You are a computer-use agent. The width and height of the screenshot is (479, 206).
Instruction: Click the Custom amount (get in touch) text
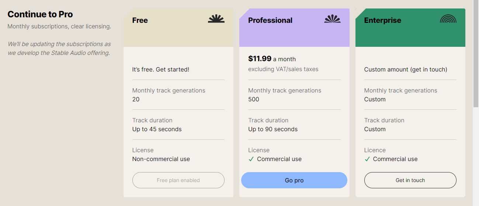click(406, 69)
